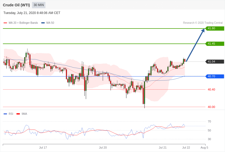Click the Crude Oil (WTI) title
This screenshot has height=152, width=225.
(16, 5)
